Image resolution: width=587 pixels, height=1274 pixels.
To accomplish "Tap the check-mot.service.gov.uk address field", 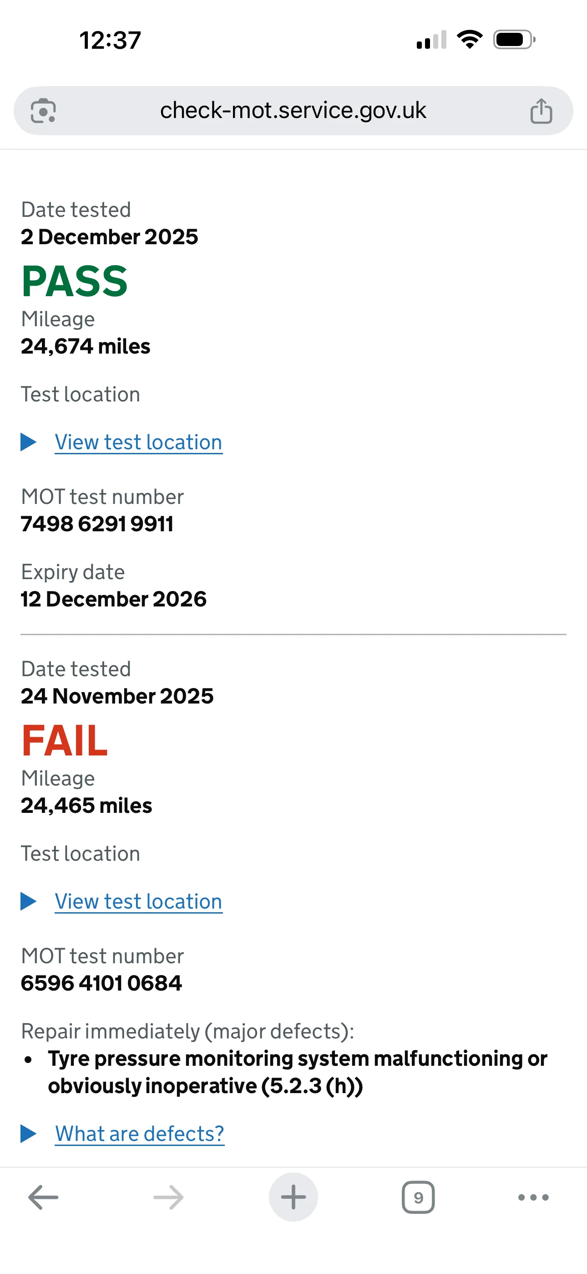I will point(293,111).
